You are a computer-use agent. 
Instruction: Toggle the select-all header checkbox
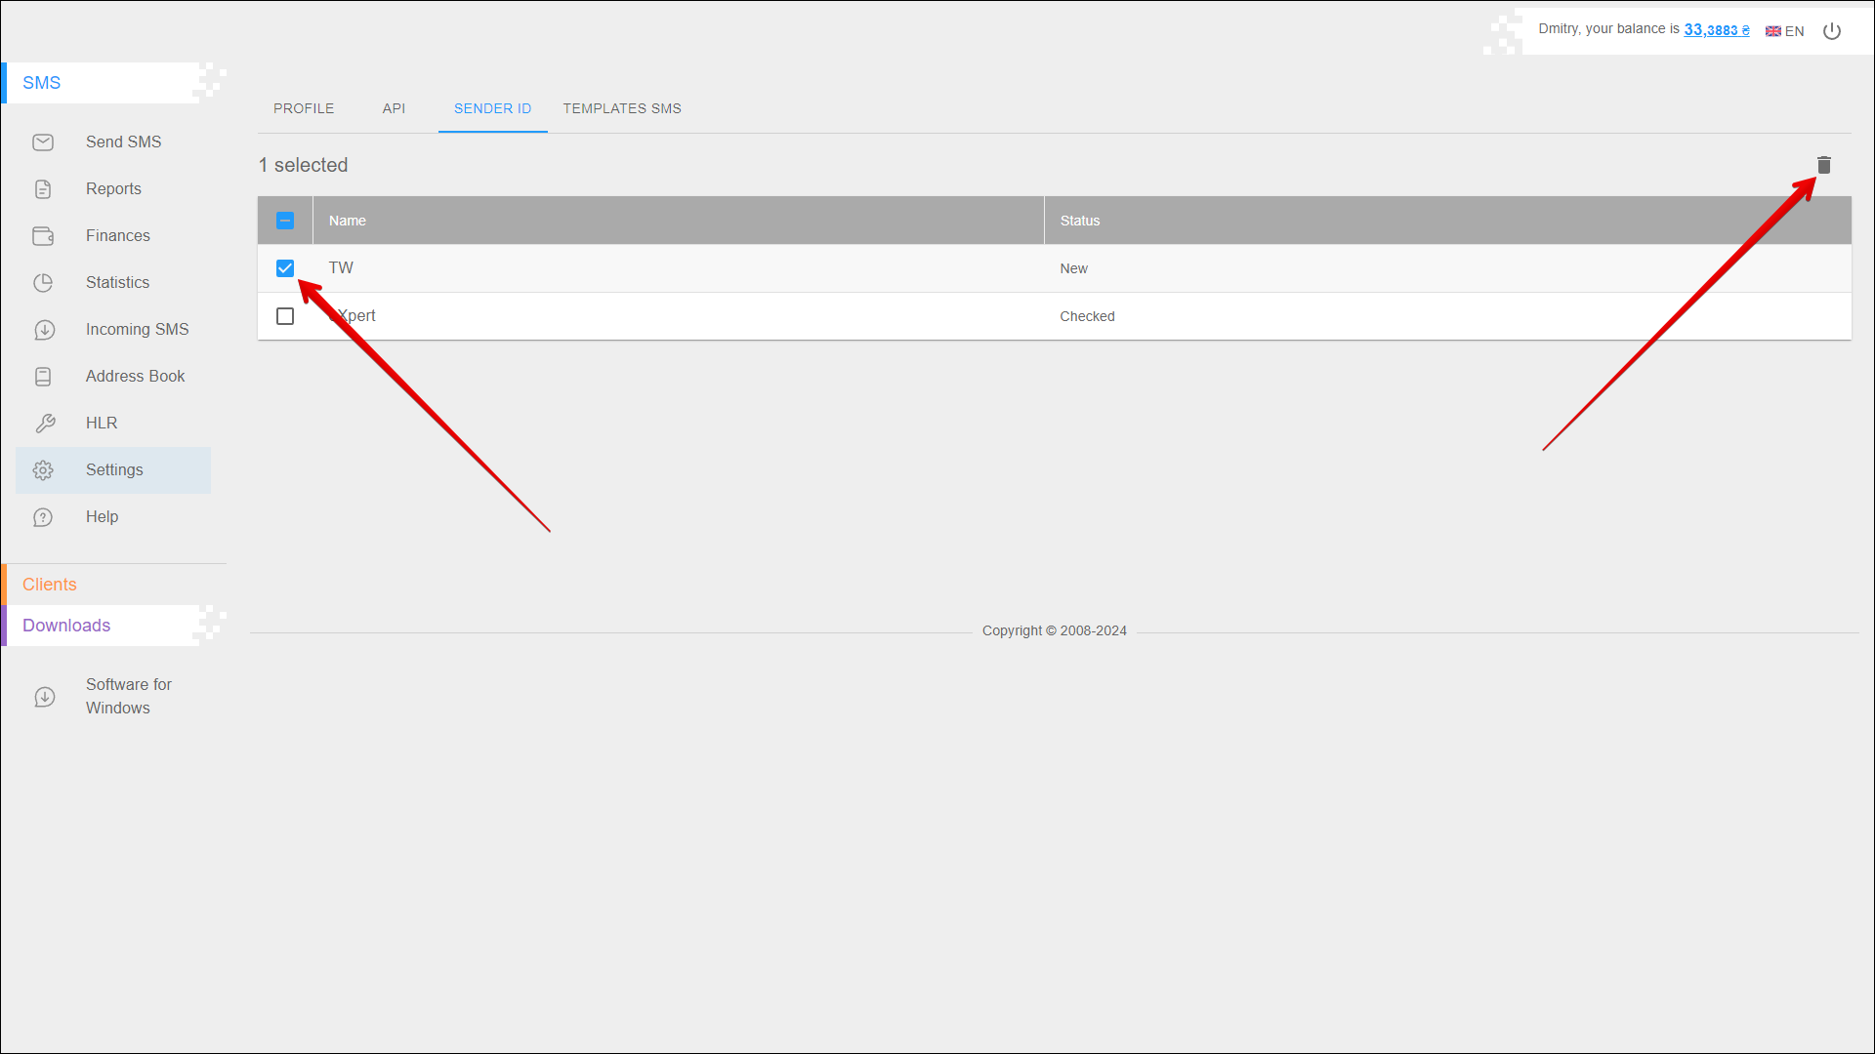[285, 221]
